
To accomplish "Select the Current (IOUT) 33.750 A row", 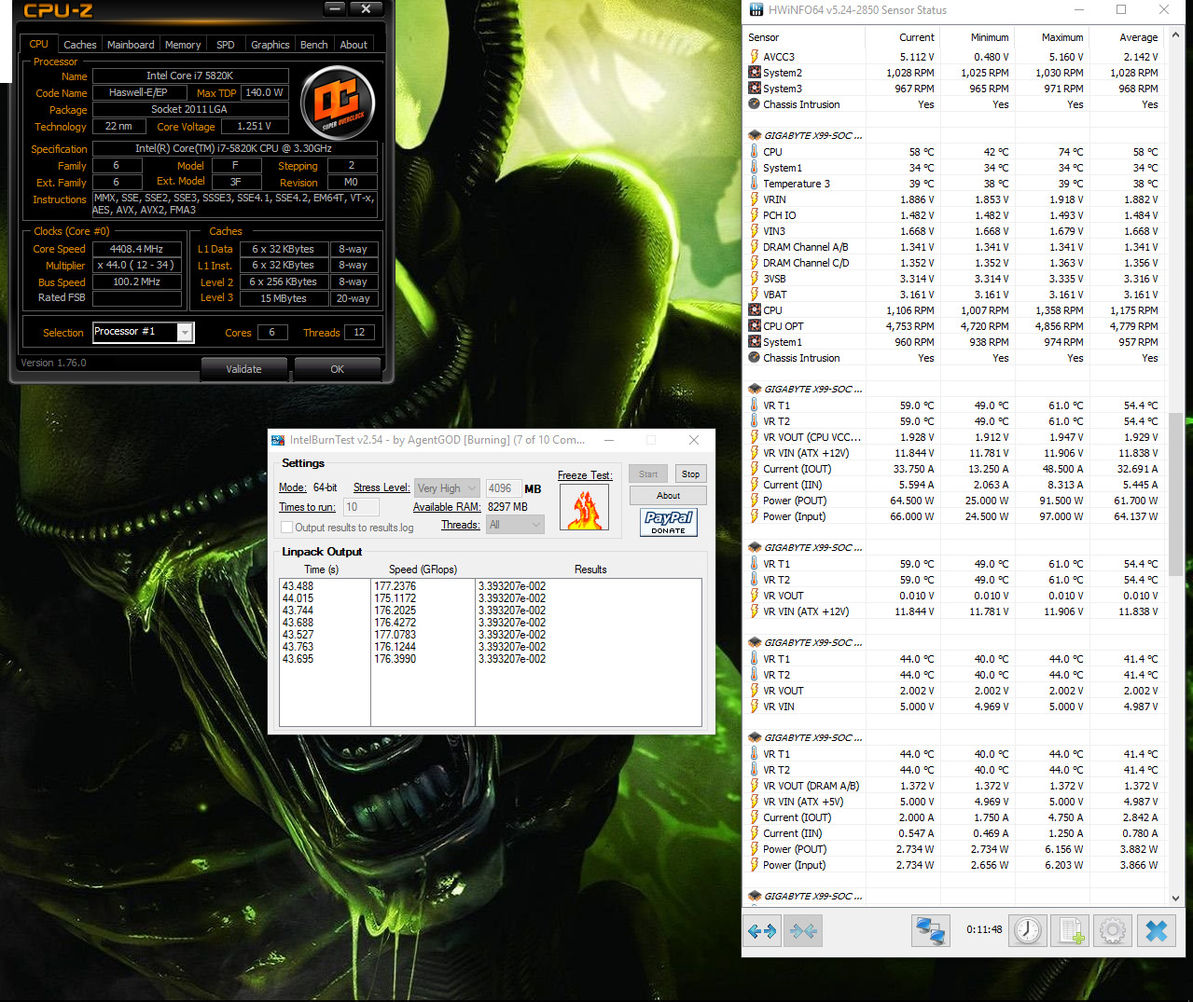I will (x=954, y=469).
